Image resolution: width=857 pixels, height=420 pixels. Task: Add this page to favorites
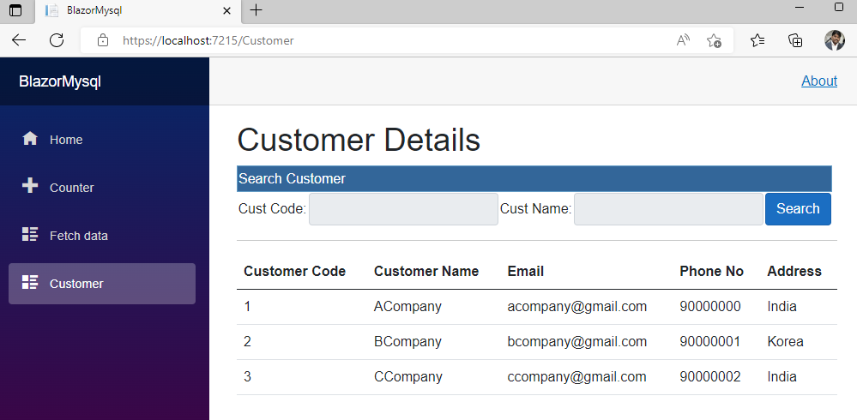(x=714, y=40)
